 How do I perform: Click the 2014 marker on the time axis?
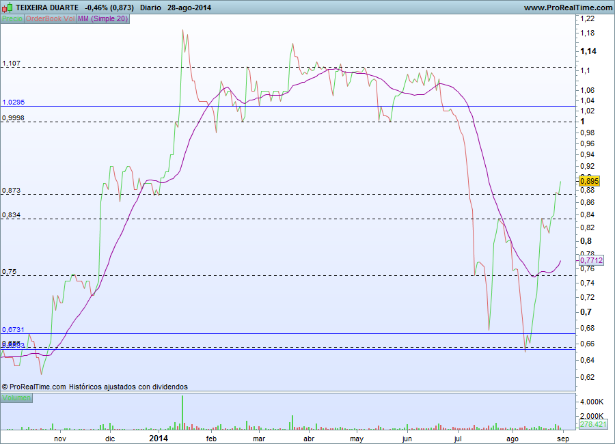158,437
